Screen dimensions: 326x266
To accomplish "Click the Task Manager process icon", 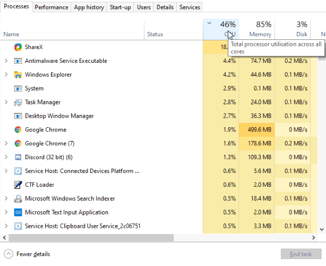I will [18, 102].
